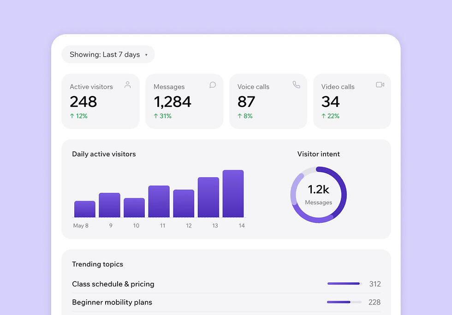Click the Active visitors label

click(91, 87)
